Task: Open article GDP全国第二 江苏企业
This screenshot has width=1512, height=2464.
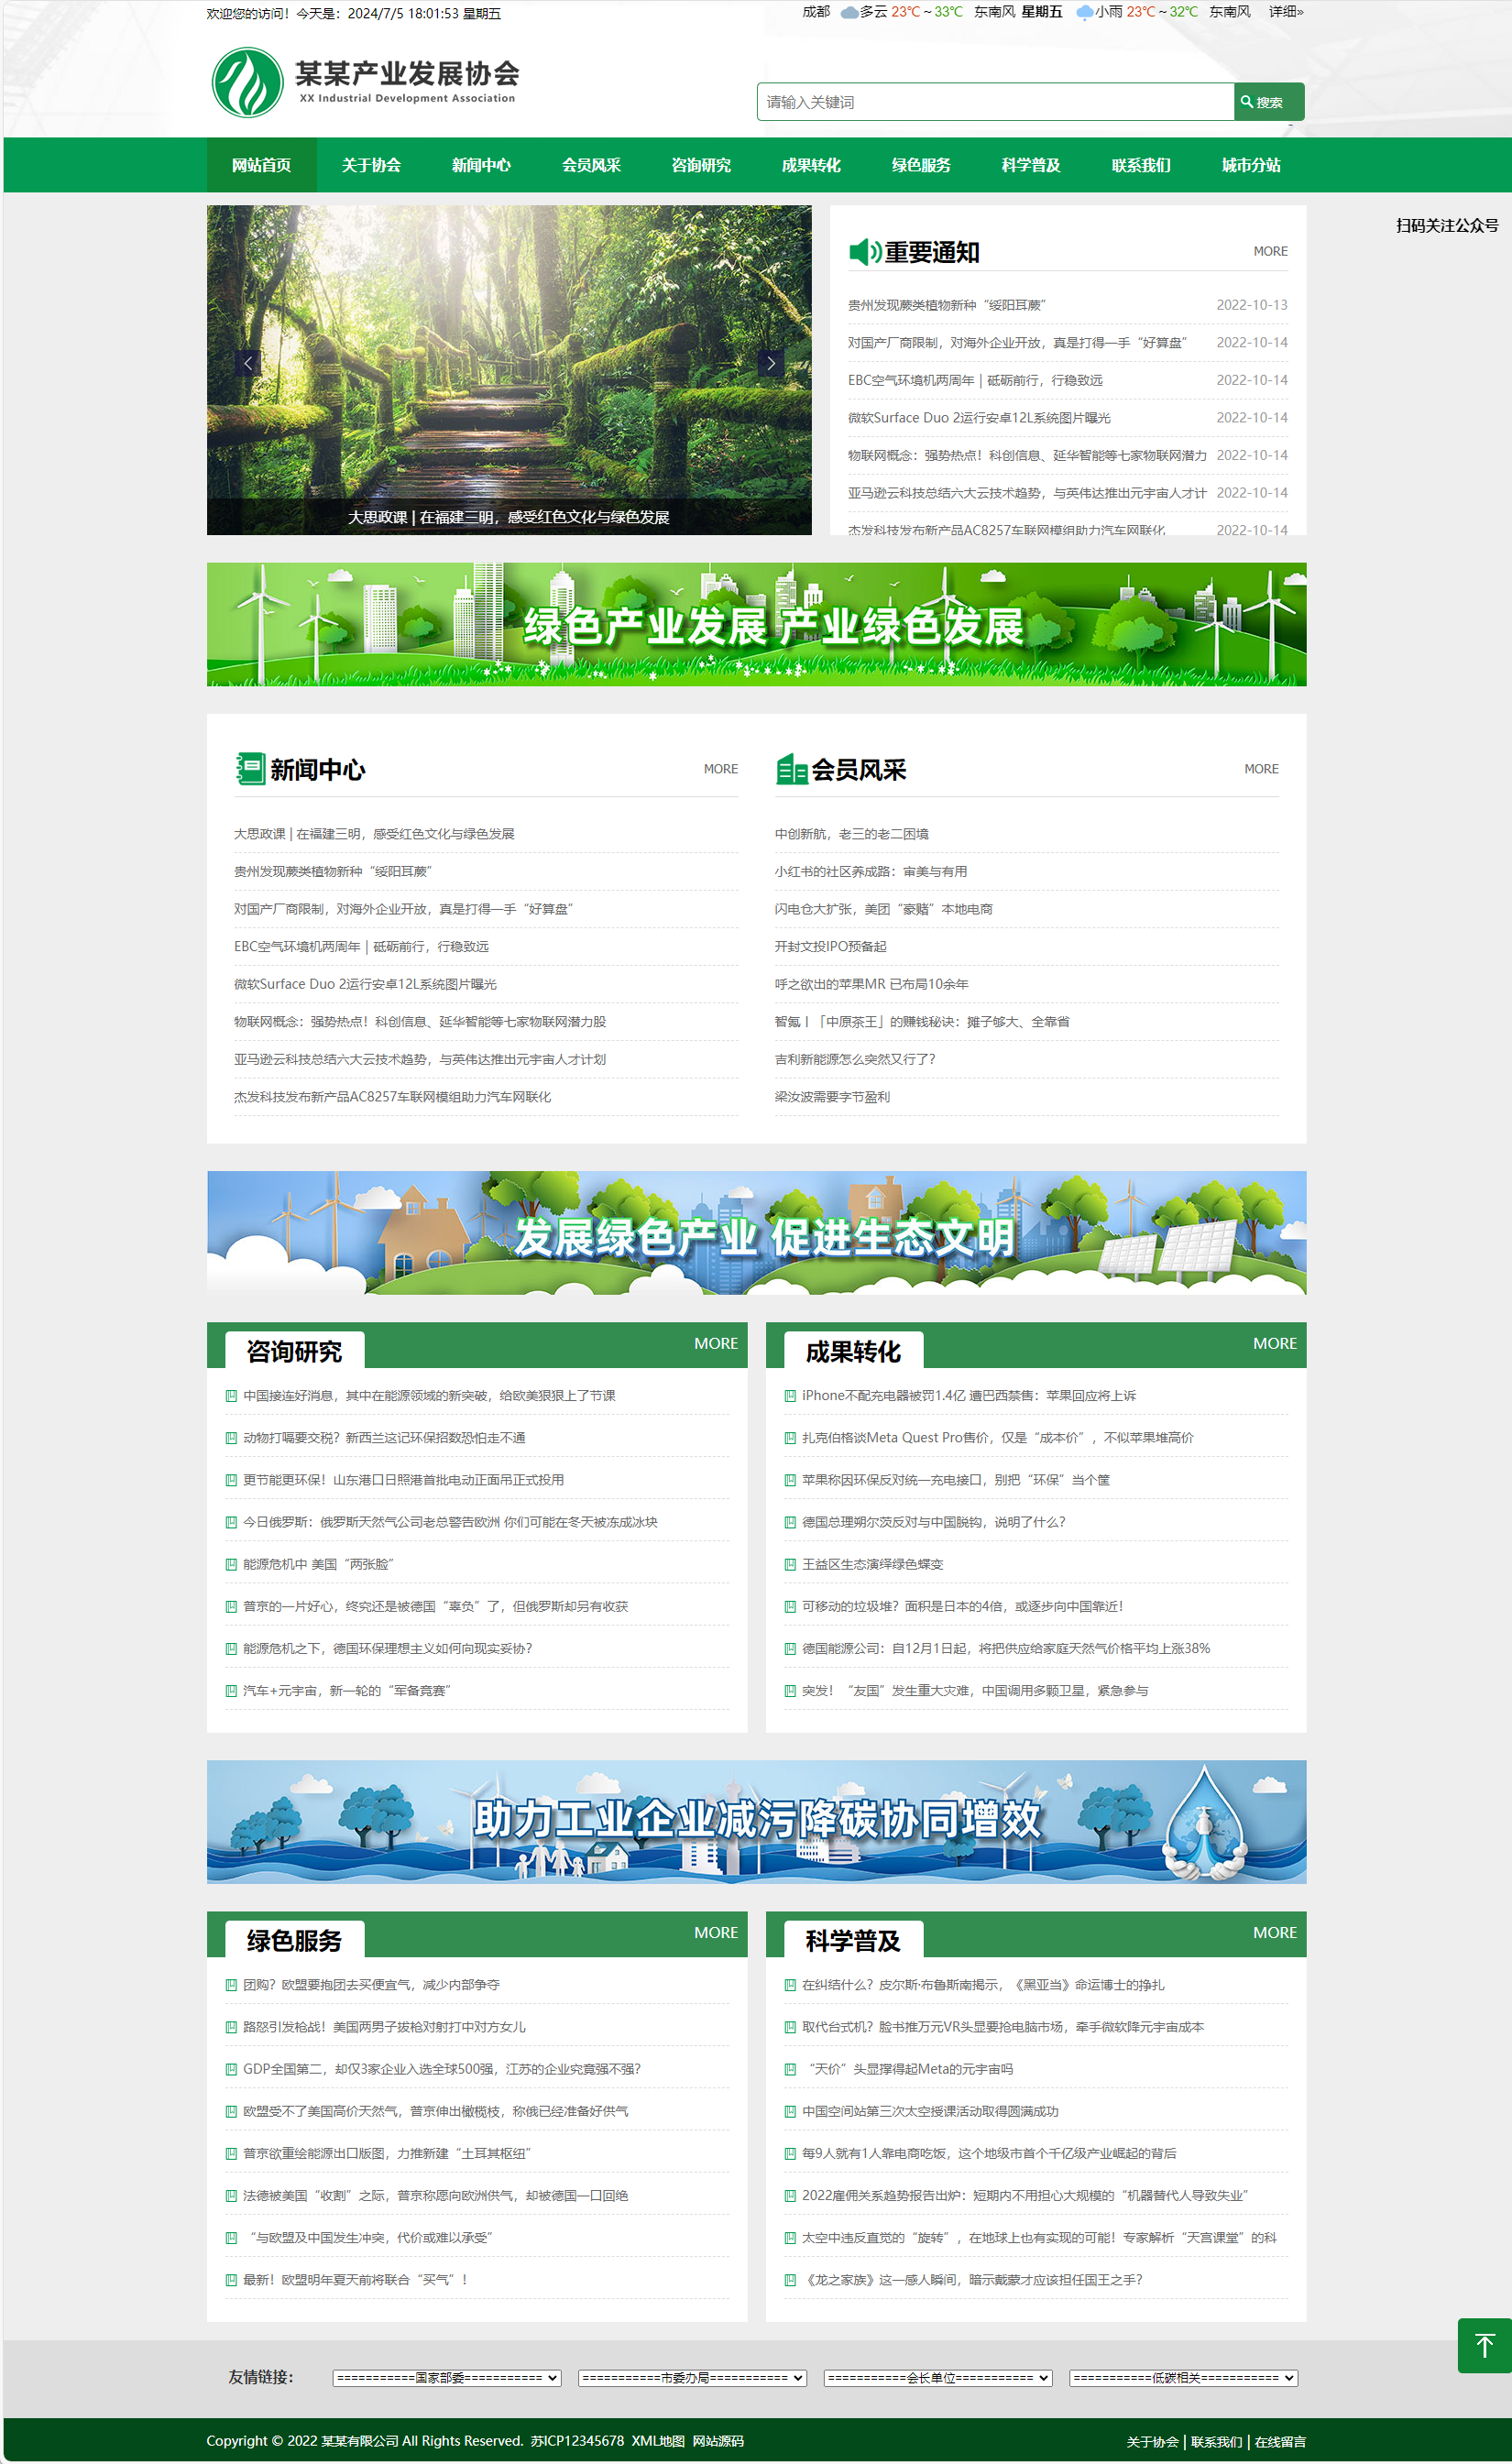Action: [x=441, y=2069]
